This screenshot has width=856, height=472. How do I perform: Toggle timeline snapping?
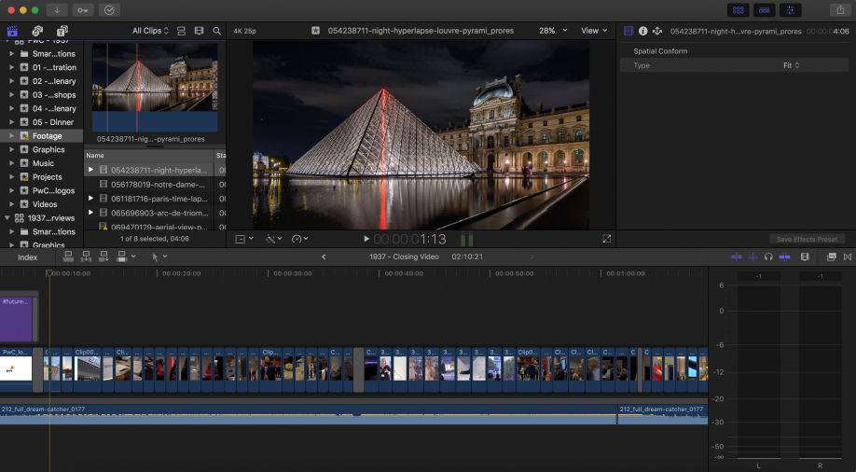point(784,257)
